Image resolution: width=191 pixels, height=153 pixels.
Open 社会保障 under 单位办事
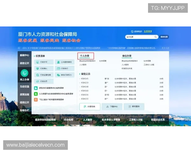tap(147, 61)
